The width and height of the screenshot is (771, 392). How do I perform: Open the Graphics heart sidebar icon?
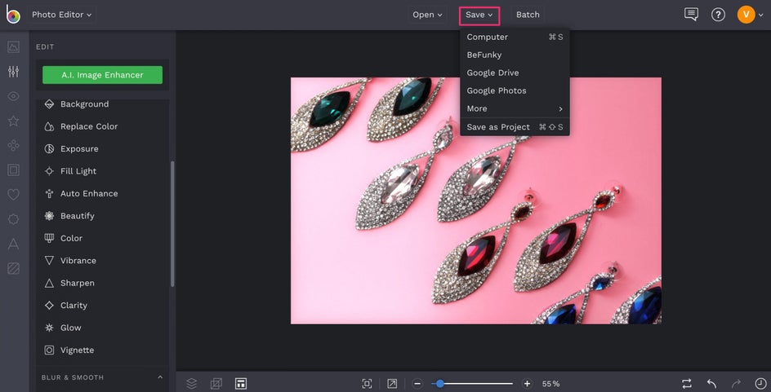click(13, 195)
